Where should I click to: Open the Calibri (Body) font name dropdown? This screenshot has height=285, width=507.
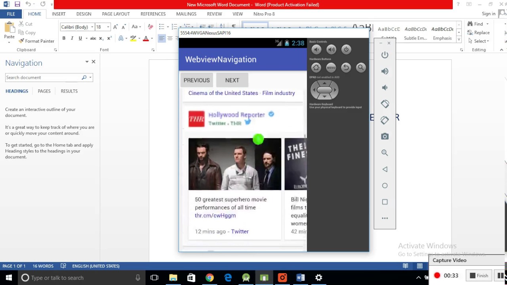(92, 27)
